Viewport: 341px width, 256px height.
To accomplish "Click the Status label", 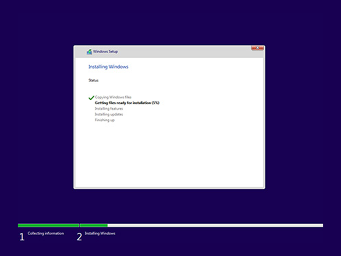I will pos(93,80).
